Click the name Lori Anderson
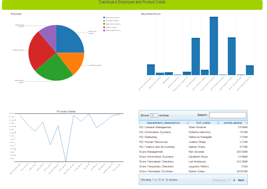This screenshot has width=267, height=189. point(197,162)
